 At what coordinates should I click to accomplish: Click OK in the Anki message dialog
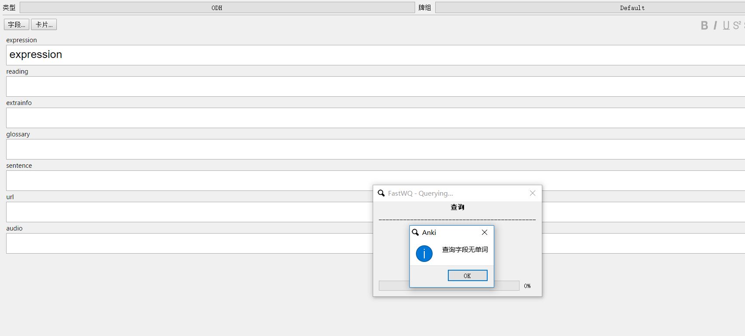[x=467, y=275]
